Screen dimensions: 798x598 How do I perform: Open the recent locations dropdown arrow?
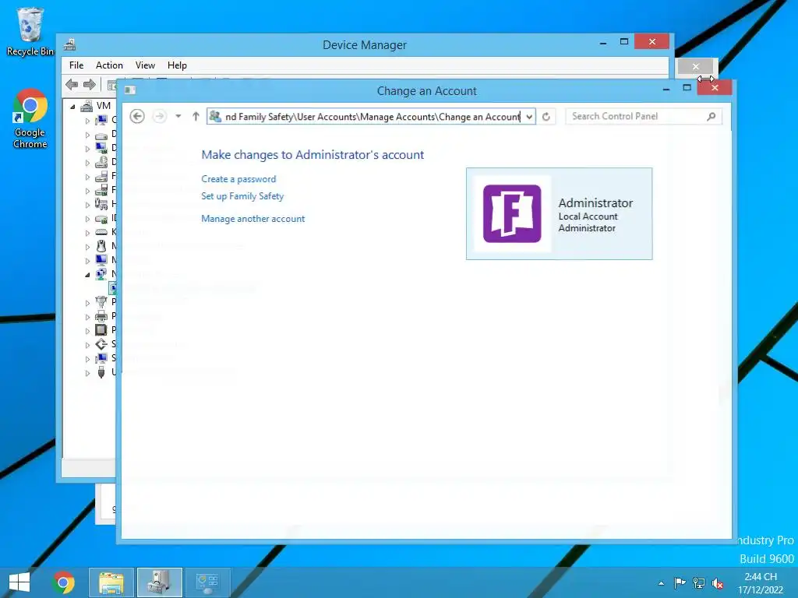tap(178, 117)
